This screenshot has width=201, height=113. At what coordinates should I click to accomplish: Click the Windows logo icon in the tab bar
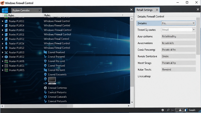[x=5, y=10]
